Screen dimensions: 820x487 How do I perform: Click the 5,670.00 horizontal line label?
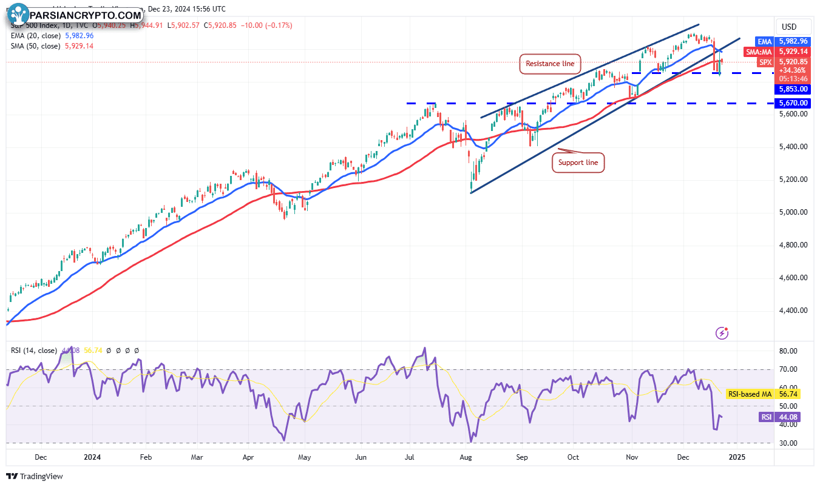(793, 103)
